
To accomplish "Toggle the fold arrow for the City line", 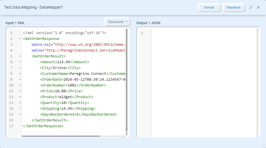I will tap(20, 68).
